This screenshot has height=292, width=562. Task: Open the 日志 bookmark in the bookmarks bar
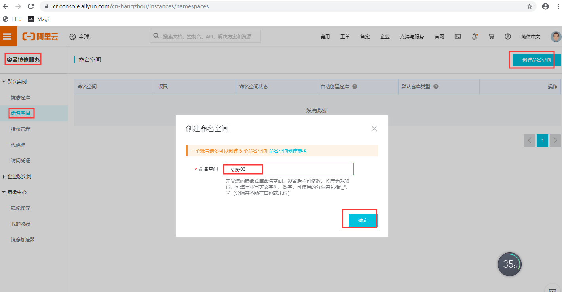click(14, 19)
